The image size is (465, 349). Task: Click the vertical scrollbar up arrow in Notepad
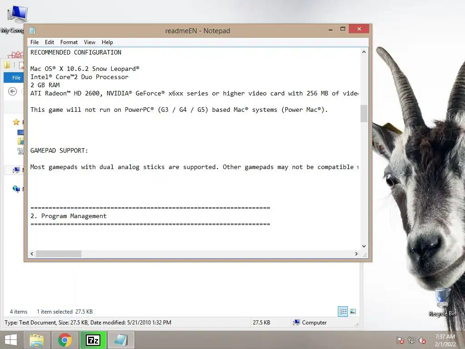pyautogui.click(x=364, y=52)
